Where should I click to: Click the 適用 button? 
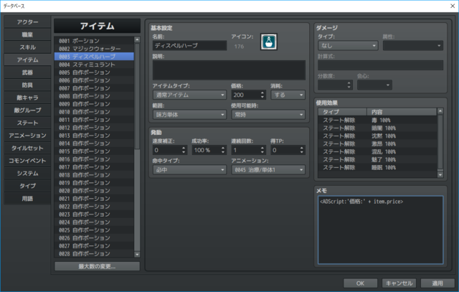click(x=437, y=283)
